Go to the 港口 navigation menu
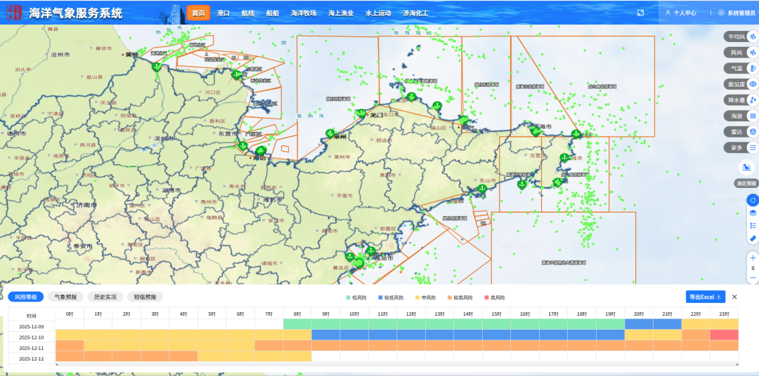This screenshot has height=376, width=759. pos(223,13)
